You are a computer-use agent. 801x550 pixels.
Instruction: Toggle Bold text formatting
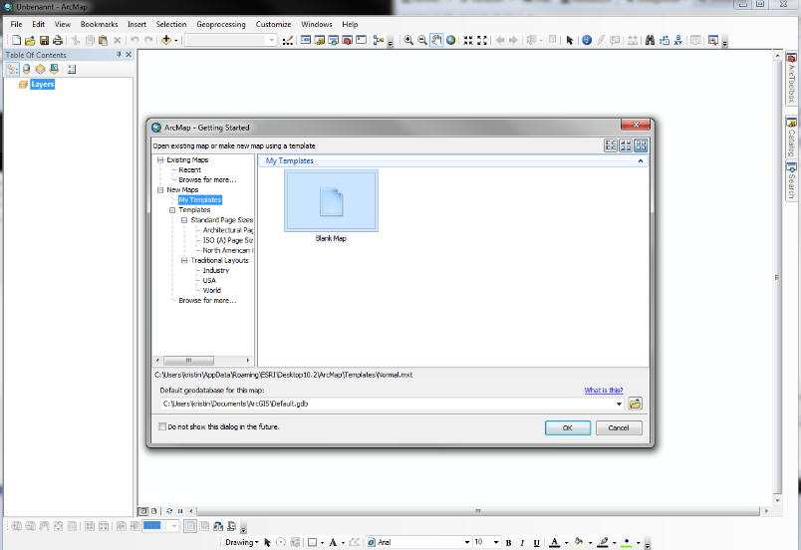[508, 542]
